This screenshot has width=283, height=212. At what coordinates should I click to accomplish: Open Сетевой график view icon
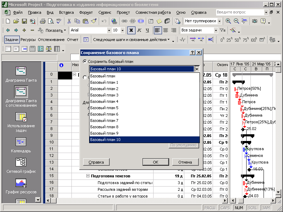click(x=21, y=165)
